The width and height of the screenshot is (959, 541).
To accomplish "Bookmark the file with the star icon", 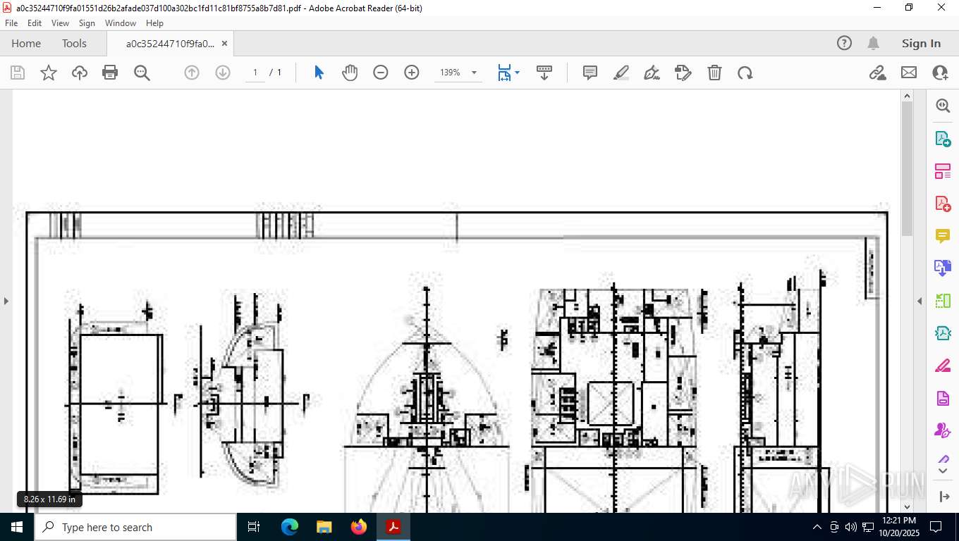I will click(49, 73).
